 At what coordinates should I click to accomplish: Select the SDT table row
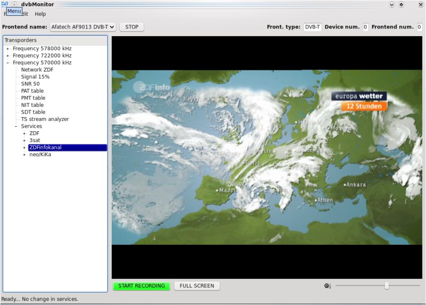tap(33, 112)
